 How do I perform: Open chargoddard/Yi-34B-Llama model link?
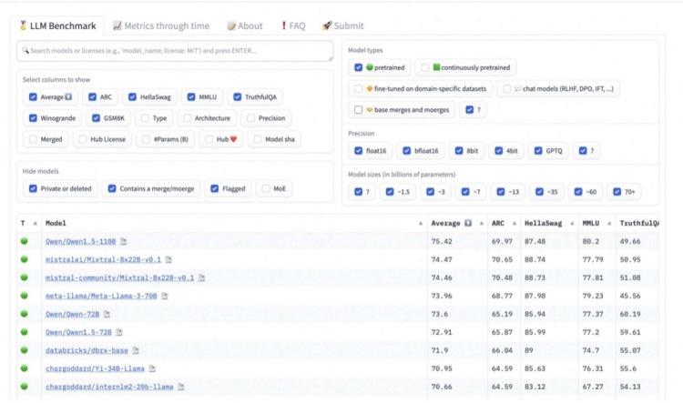[x=95, y=368]
